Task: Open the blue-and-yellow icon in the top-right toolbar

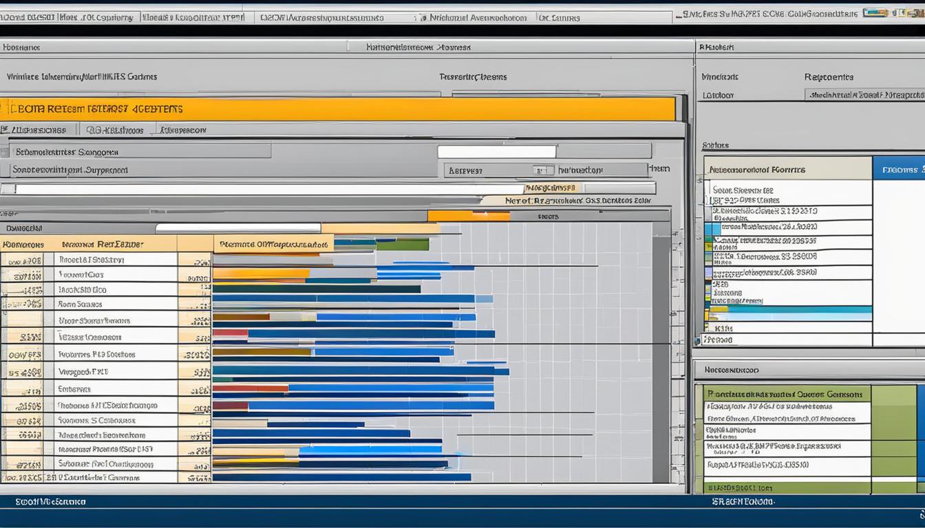Action: click(x=874, y=12)
